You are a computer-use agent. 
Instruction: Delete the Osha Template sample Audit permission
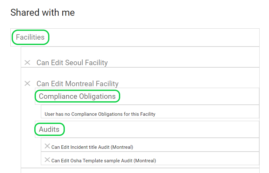tap(47, 160)
